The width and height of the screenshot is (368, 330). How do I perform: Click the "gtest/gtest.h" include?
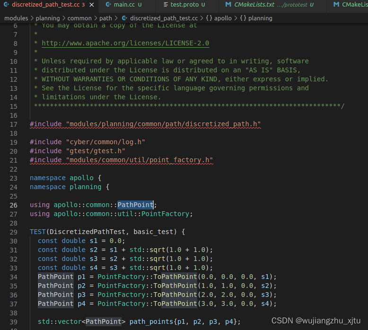point(96,151)
